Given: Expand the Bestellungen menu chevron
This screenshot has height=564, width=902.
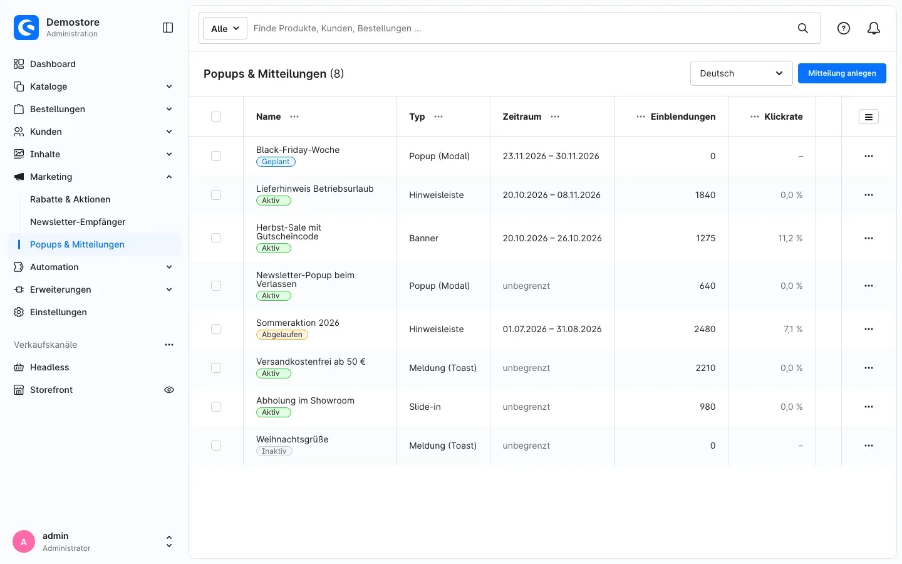Looking at the screenshot, I should [x=169, y=109].
